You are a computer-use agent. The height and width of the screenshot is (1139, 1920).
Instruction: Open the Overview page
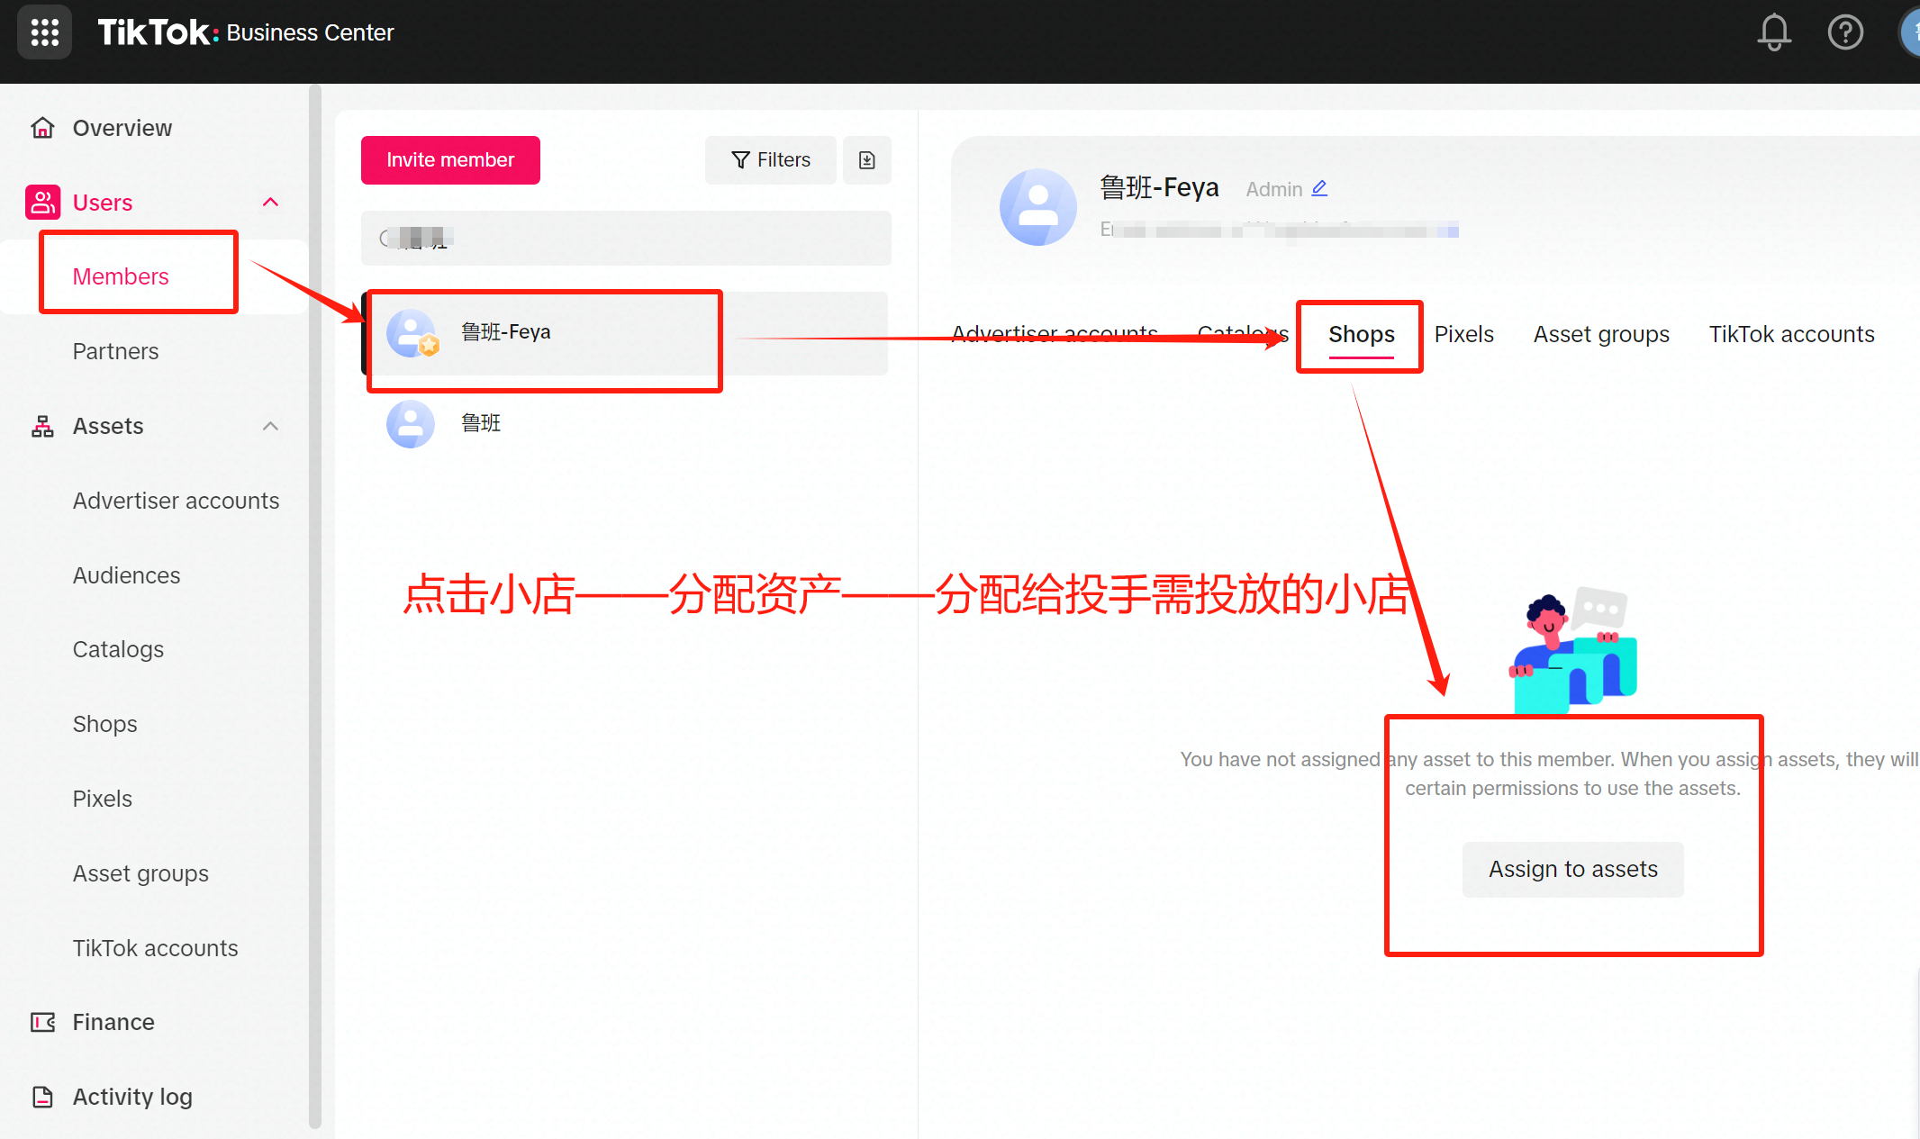click(x=122, y=128)
